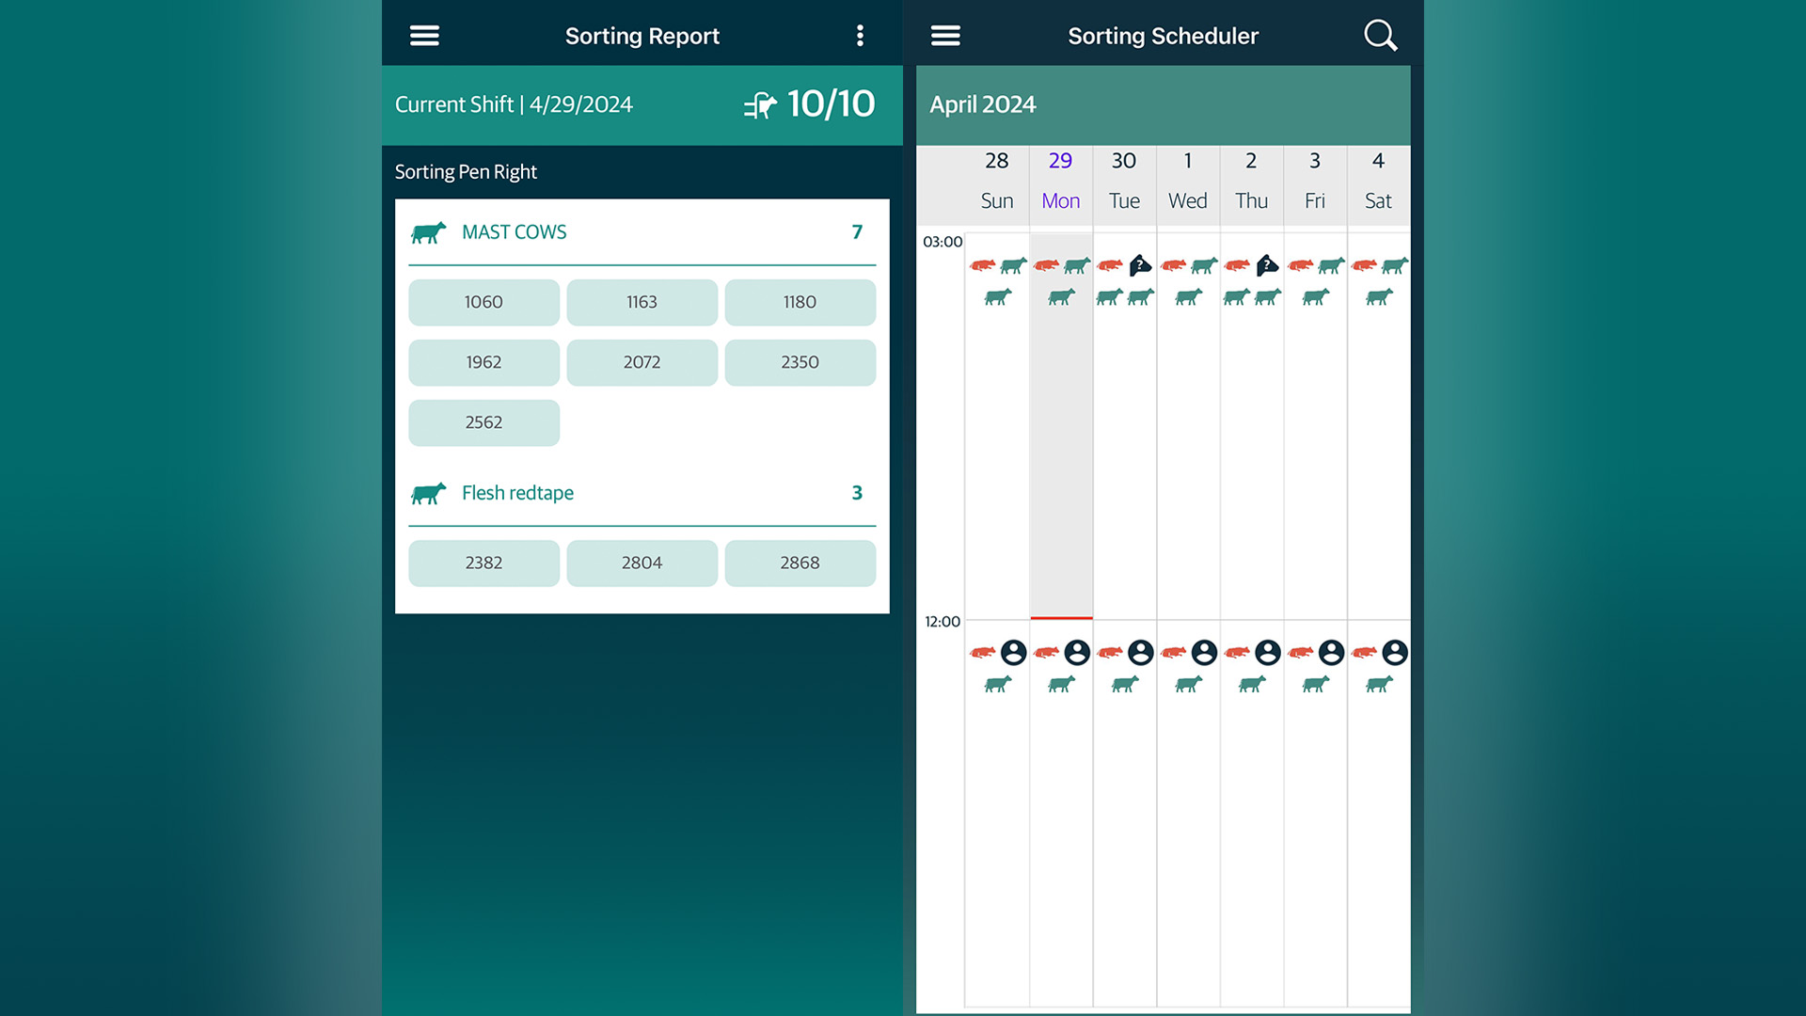Select cow 2562 in MAST COWS
Image resolution: width=1806 pixels, height=1016 pixels.
tap(483, 422)
